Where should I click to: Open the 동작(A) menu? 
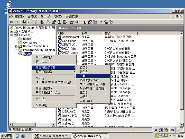pyautogui.click(x=32, y=16)
